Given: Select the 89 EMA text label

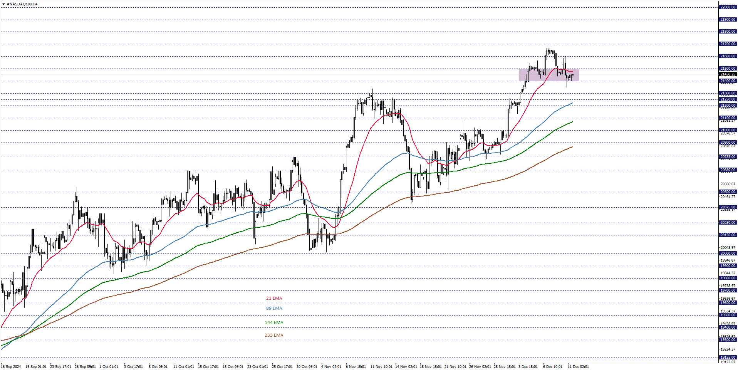Looking at the screenshot, I should click(274, 308).
